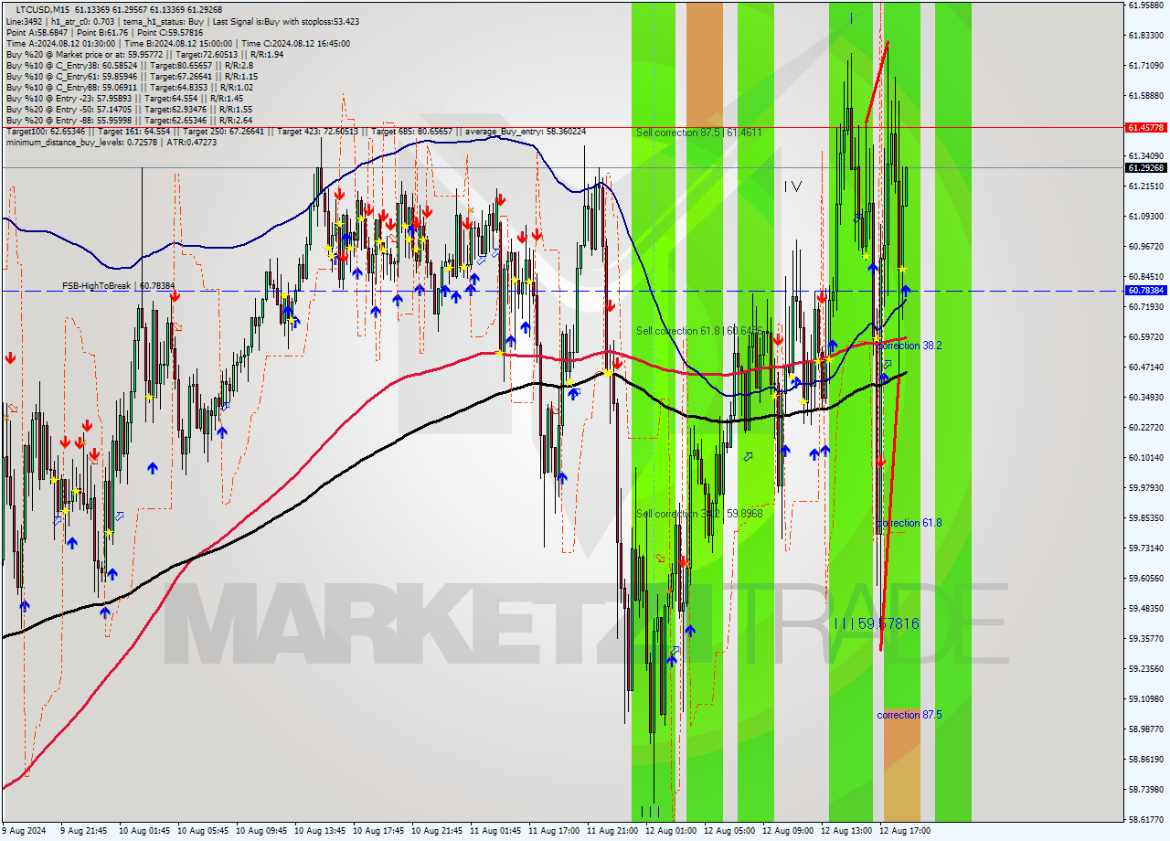This screenshot has width=1170, height=841.
Task: Click the blue 'correction 38.2' label
Action: coord(909,346)
